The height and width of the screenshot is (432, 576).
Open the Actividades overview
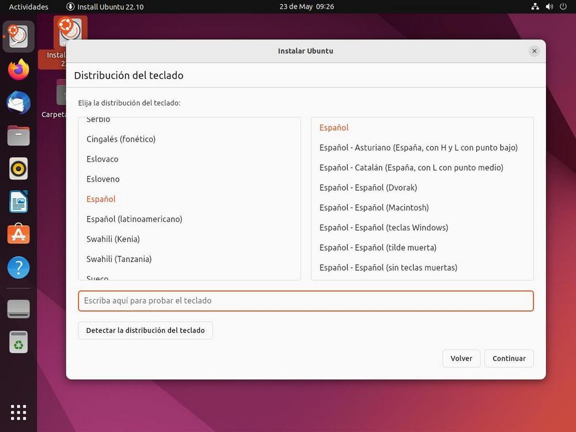28,6
